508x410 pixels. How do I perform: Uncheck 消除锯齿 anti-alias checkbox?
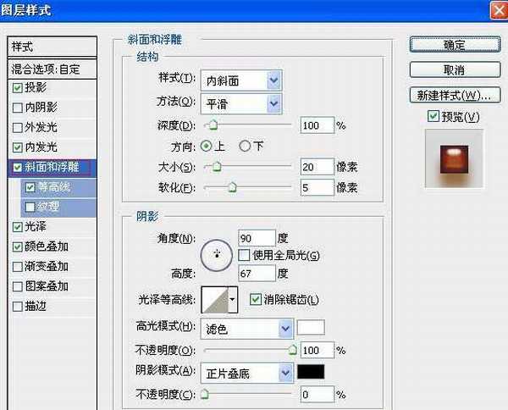(x=255, y=299)
